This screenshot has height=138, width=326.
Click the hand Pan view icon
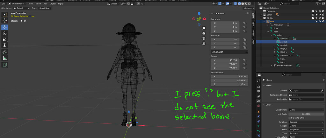(204, 33)
